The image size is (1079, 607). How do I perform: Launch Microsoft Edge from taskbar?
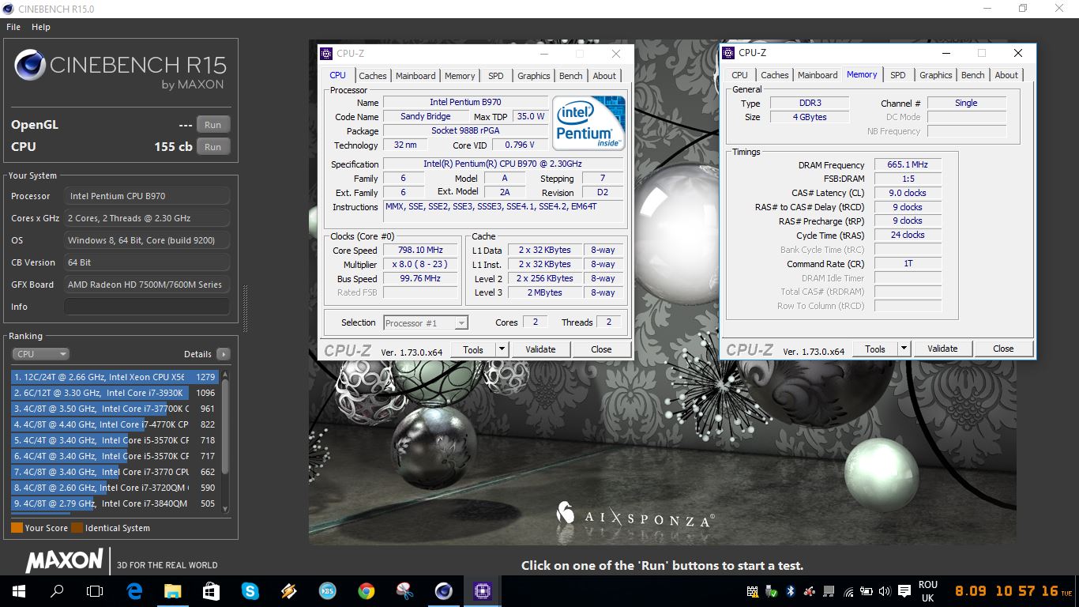coord(134,590)
